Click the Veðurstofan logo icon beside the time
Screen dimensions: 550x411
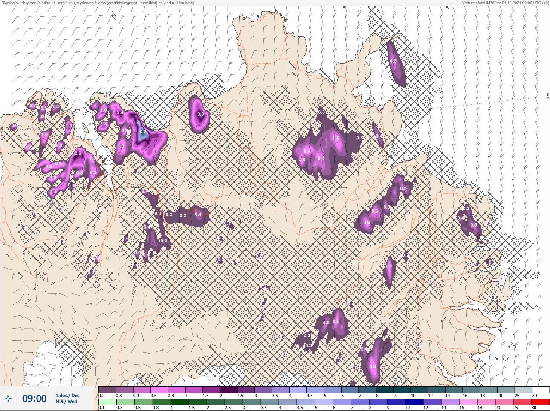(8, 399)
